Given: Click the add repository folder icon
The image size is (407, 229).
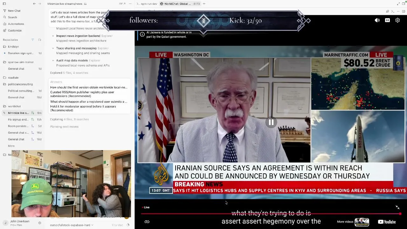Looking at the screenshot, I should [40, 40].
